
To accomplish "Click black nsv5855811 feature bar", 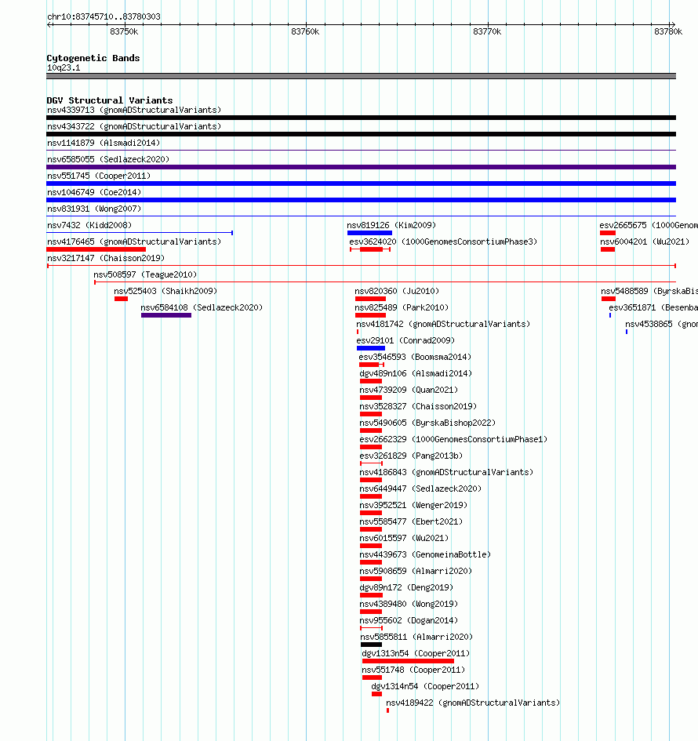I will (372, 645).
